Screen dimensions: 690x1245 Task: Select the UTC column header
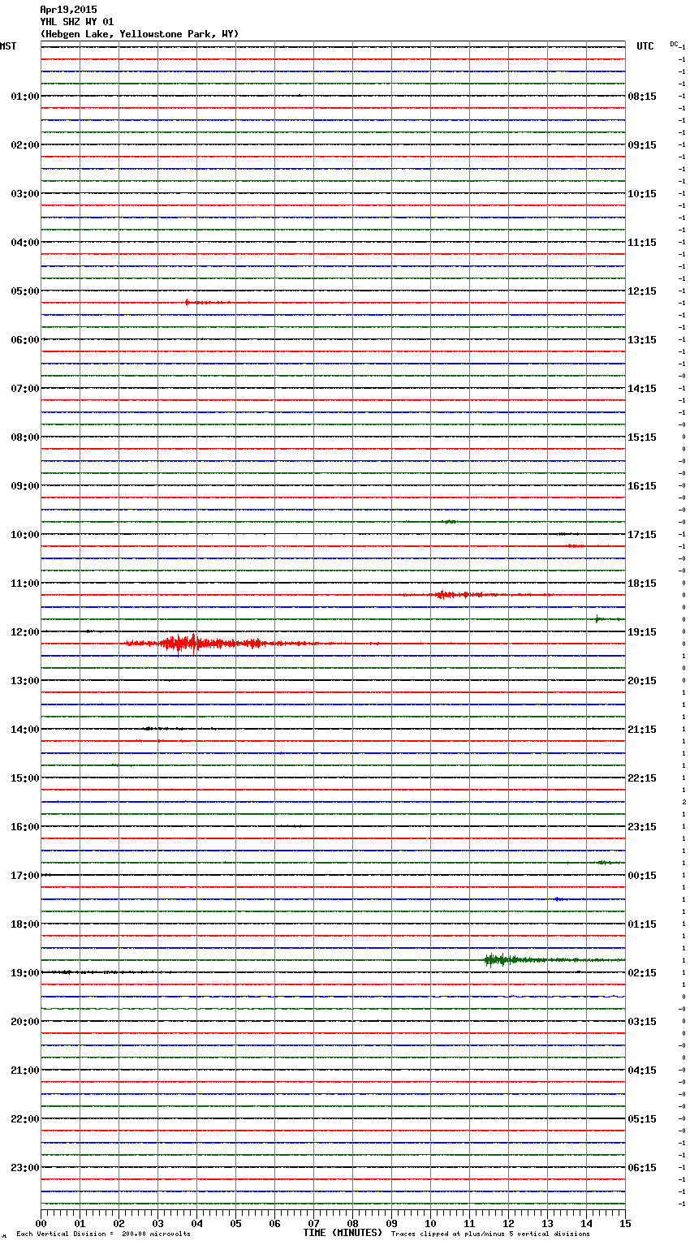point(645,46)
